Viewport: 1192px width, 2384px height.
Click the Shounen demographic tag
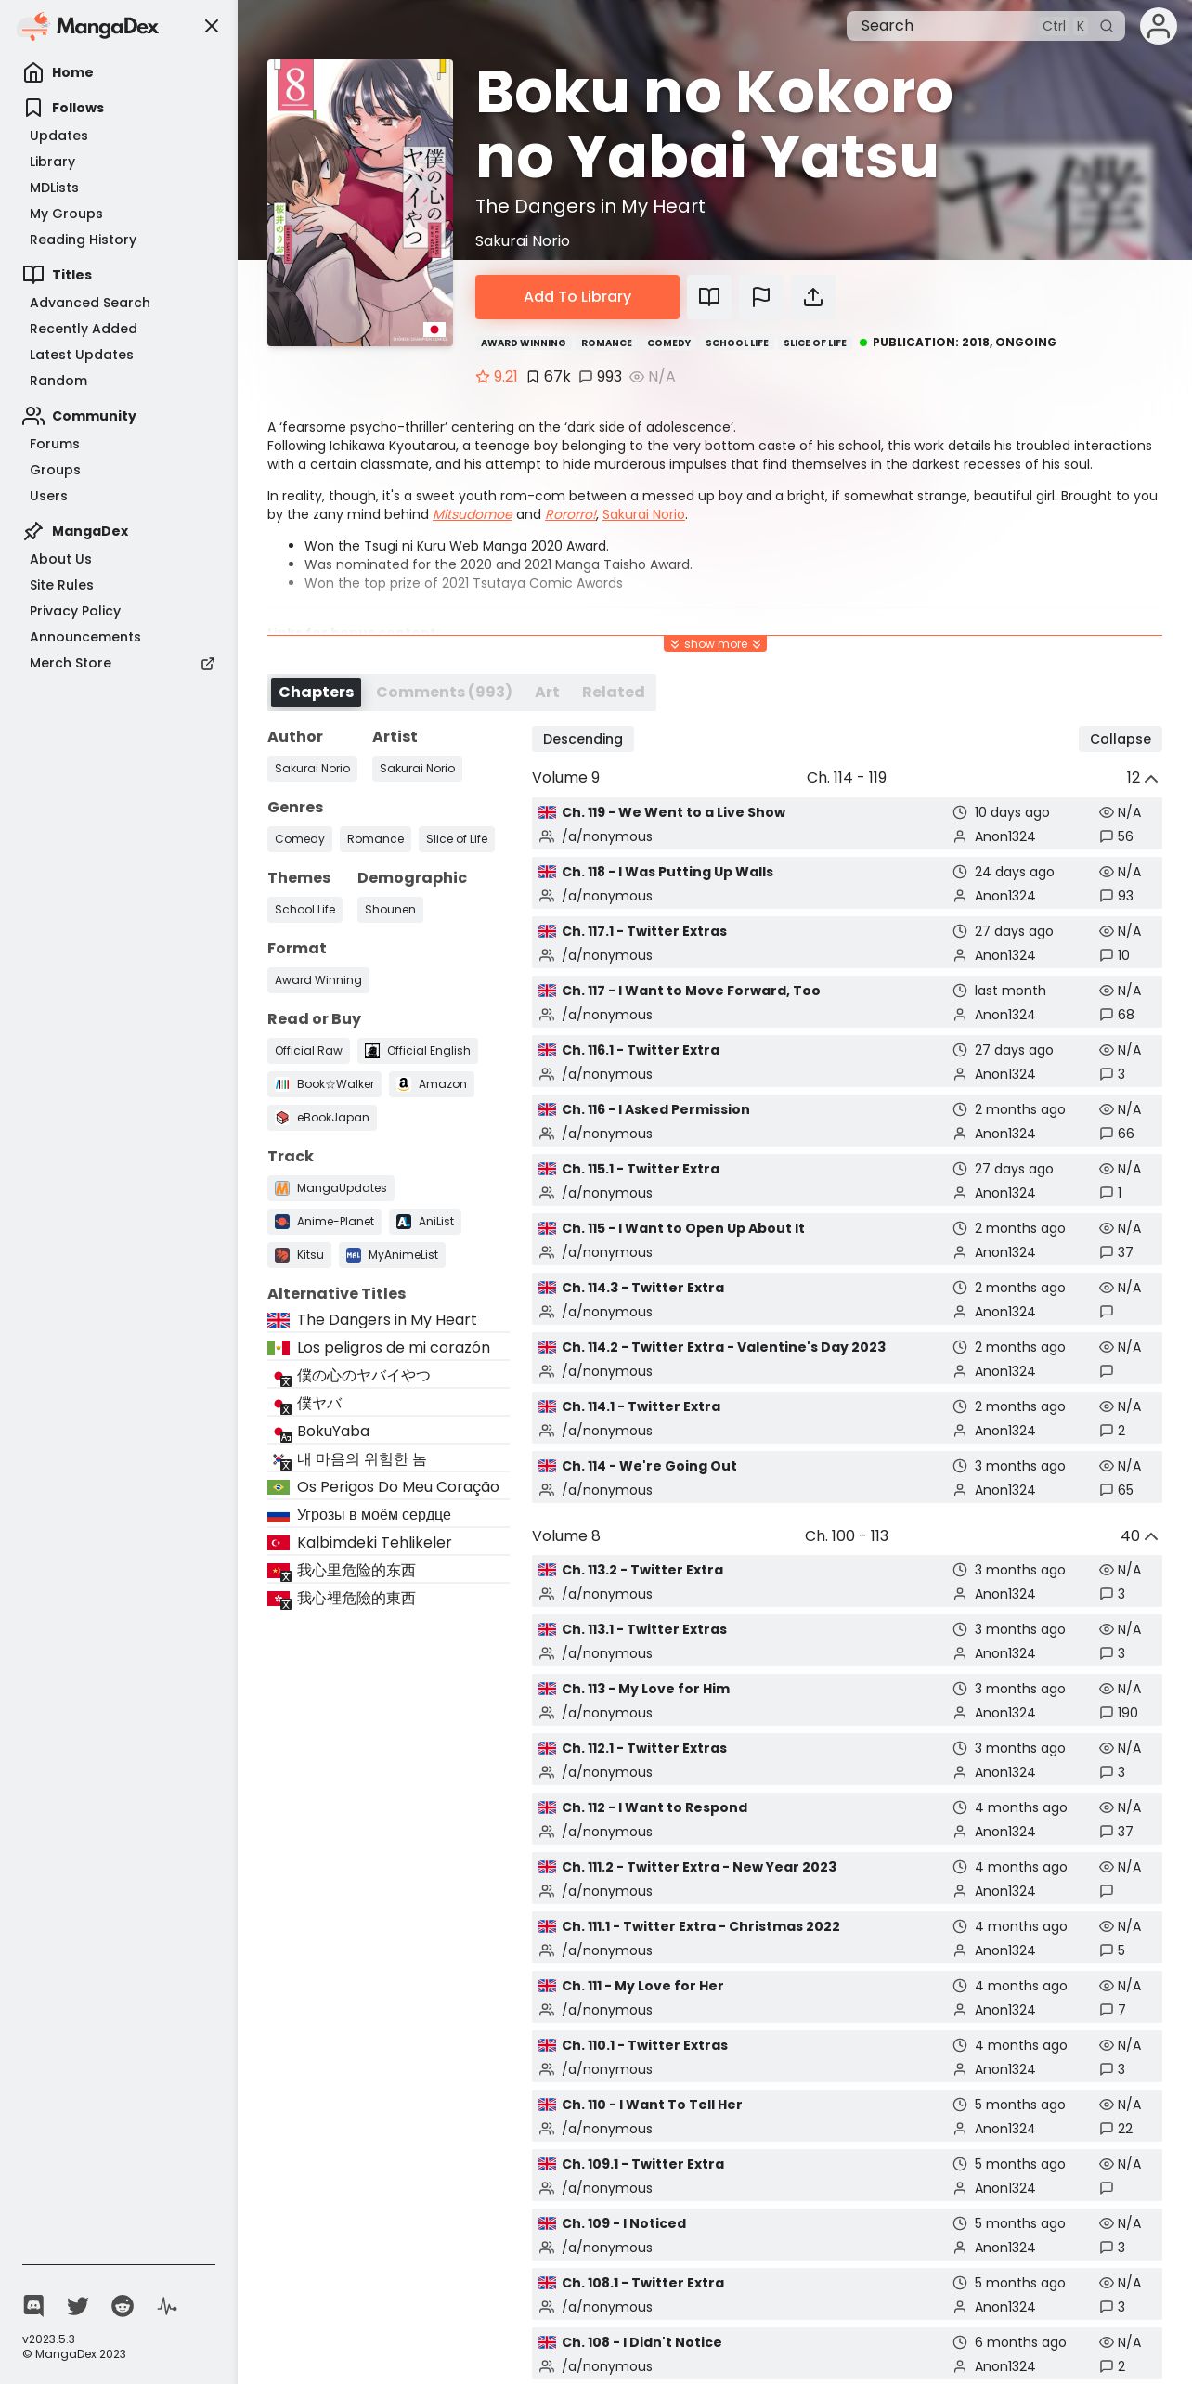tap(390, 910)
